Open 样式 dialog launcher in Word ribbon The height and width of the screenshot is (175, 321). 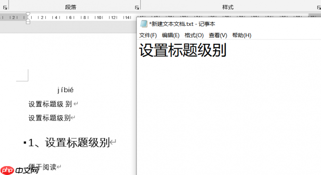click(319, 8)
